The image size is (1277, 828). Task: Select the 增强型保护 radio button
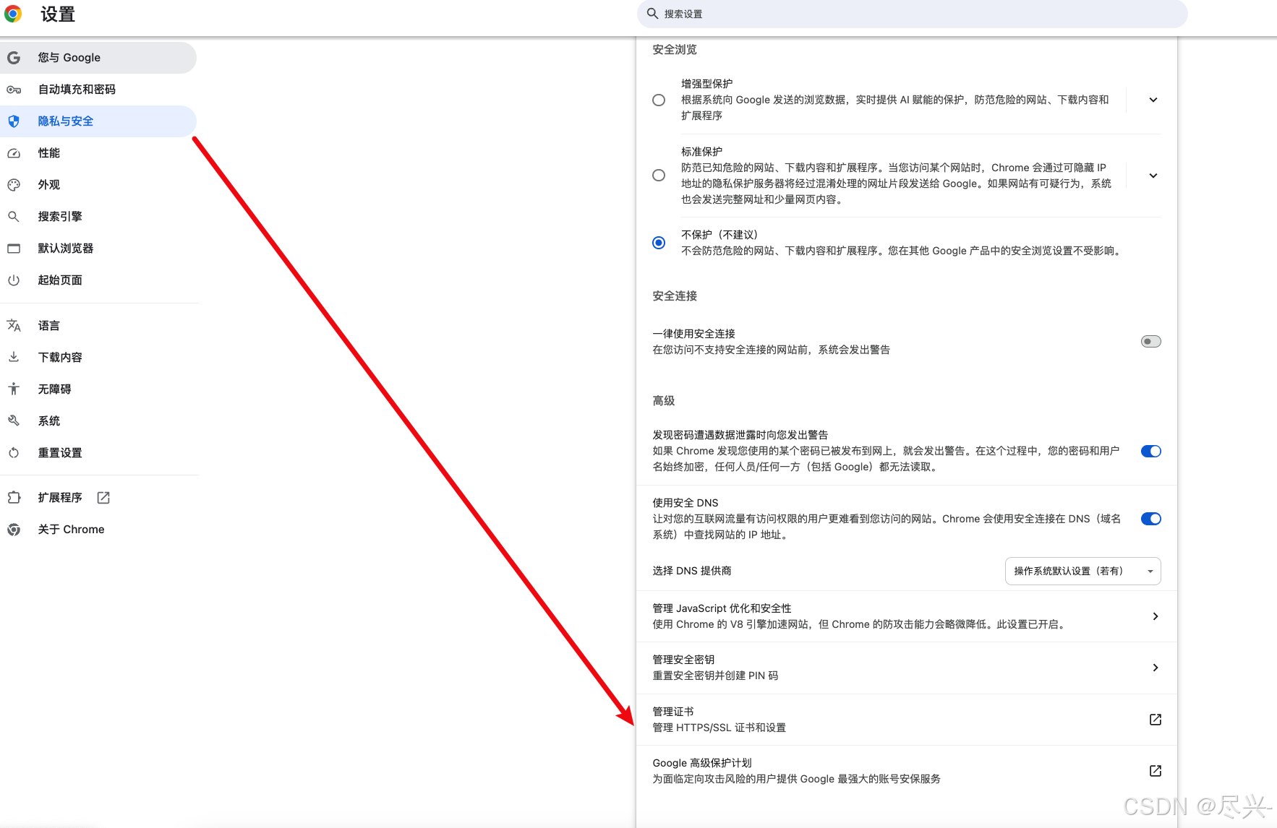point(658,100)
